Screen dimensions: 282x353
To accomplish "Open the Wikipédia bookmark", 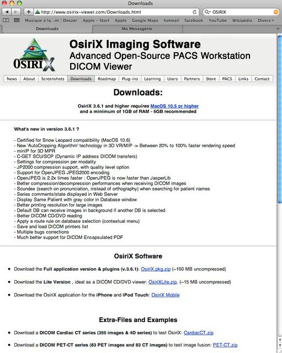I will point(242,20).
